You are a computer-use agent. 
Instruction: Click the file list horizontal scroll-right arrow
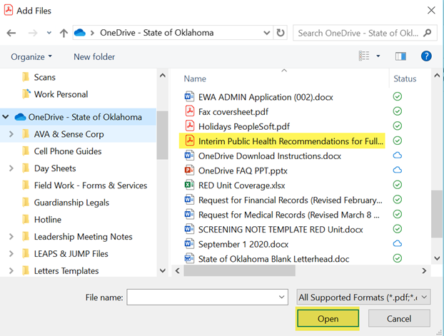pyautogui.click(x=424, y=270)
